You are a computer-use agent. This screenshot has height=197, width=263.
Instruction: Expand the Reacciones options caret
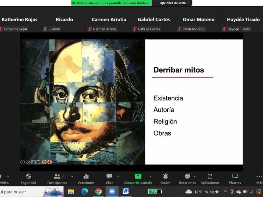click(195, 176)
